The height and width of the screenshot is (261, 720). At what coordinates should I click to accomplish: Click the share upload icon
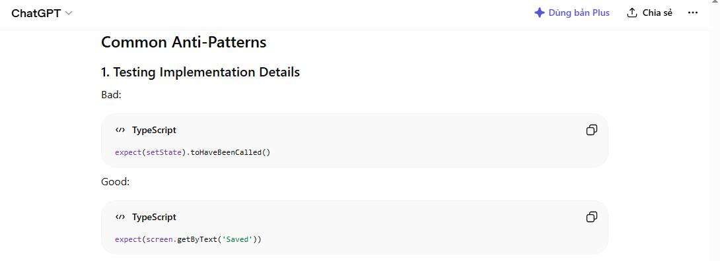[632, 13]
